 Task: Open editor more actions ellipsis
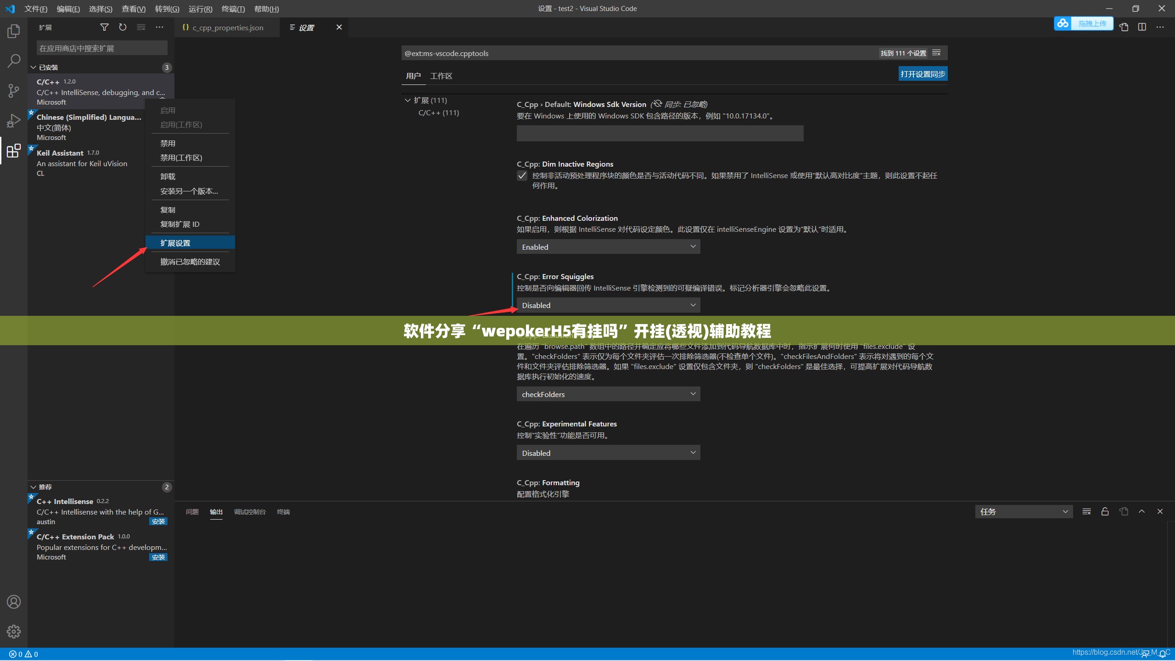[1160, 27]
